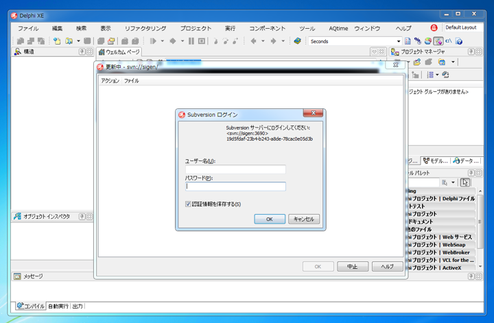Screen dimensions: 494x323
Task: Click the list view icon in Project Manager
Action: tap(430, 75)
